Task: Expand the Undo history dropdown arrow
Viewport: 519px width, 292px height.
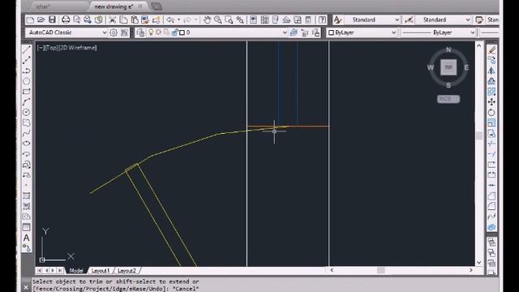Action: [178, 19]
